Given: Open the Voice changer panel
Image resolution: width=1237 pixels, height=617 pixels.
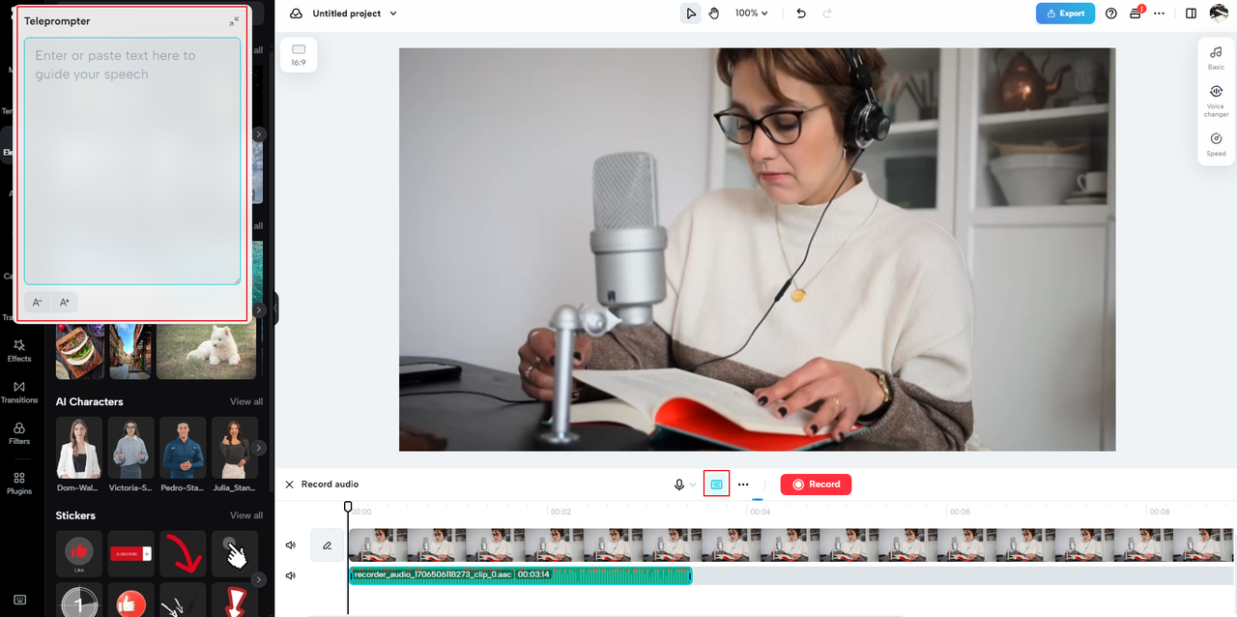Looking at the screenshot, I should tap(1216, 101).
